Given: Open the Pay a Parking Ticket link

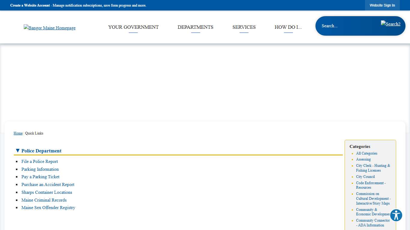Looking at the screenshot, I should (40, 177).
